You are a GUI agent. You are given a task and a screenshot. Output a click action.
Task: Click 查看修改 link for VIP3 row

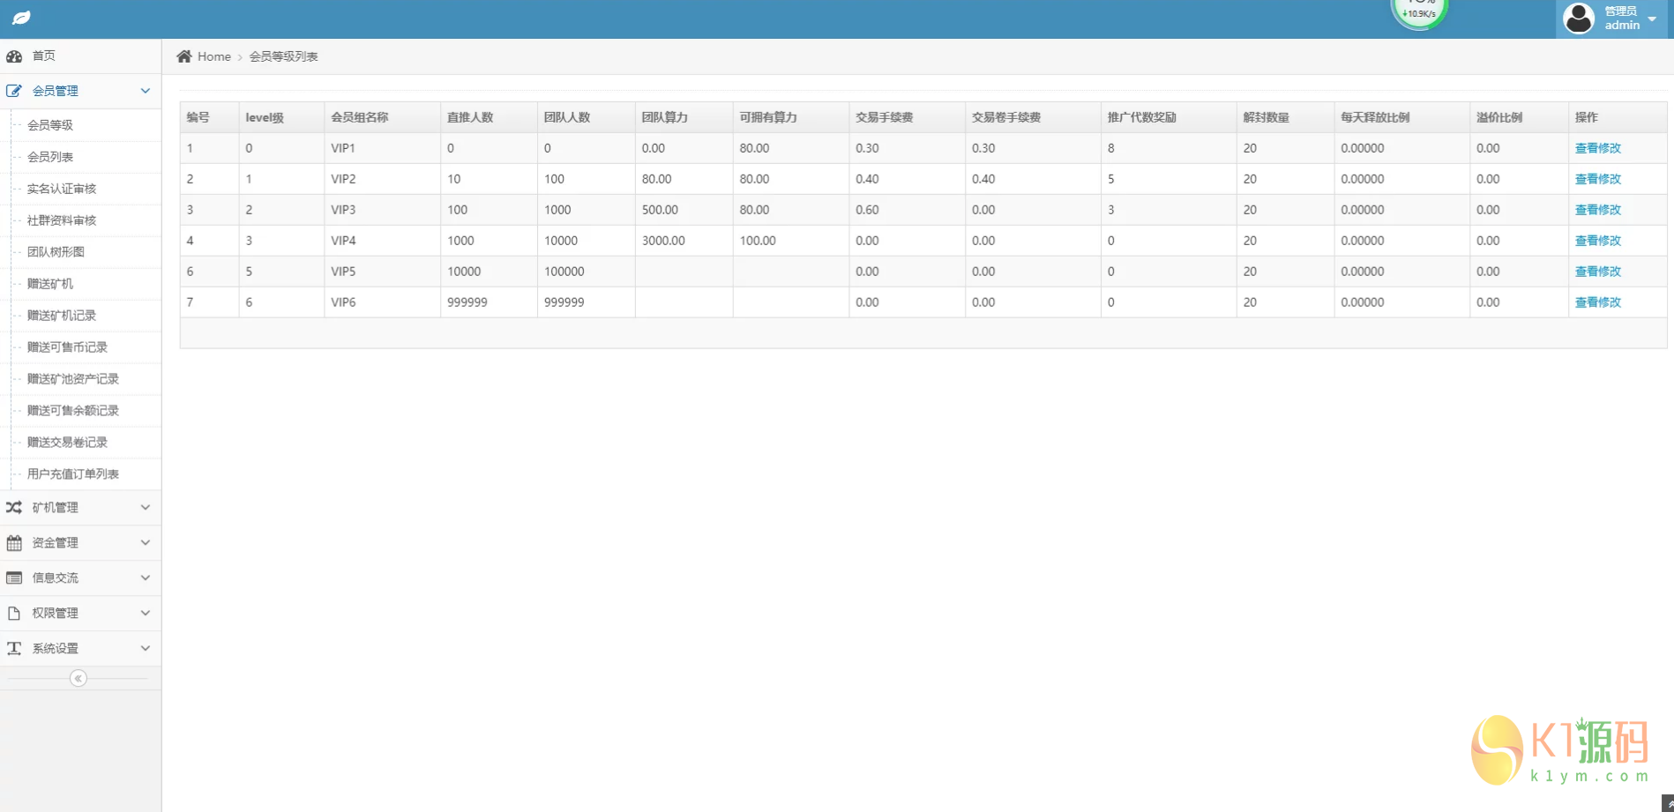(x=1597, y=210)
